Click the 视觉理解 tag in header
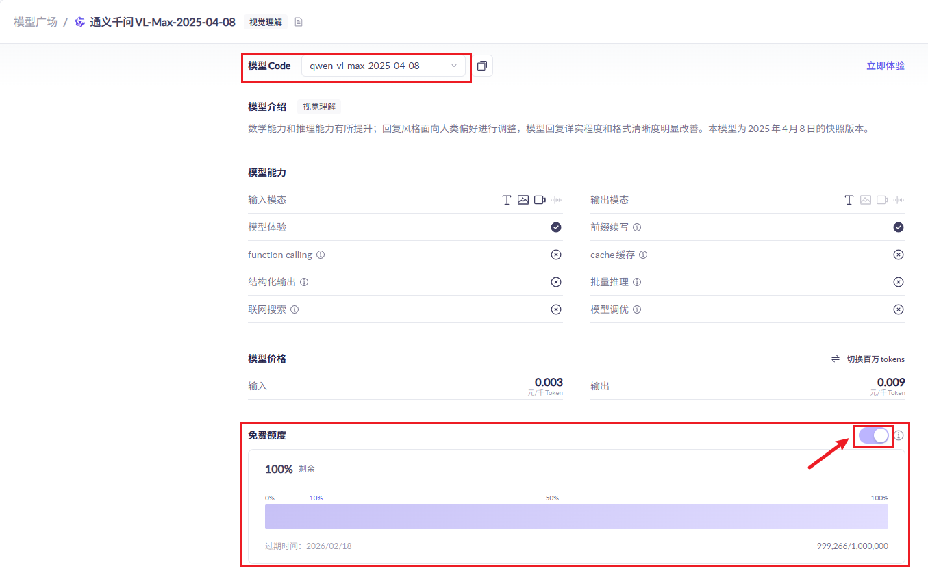This screenshot has height=588, width=928. 265,22
